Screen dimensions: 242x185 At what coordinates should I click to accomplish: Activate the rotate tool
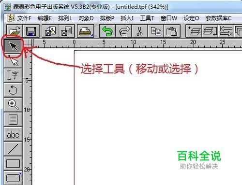click(x=13, y=90)
